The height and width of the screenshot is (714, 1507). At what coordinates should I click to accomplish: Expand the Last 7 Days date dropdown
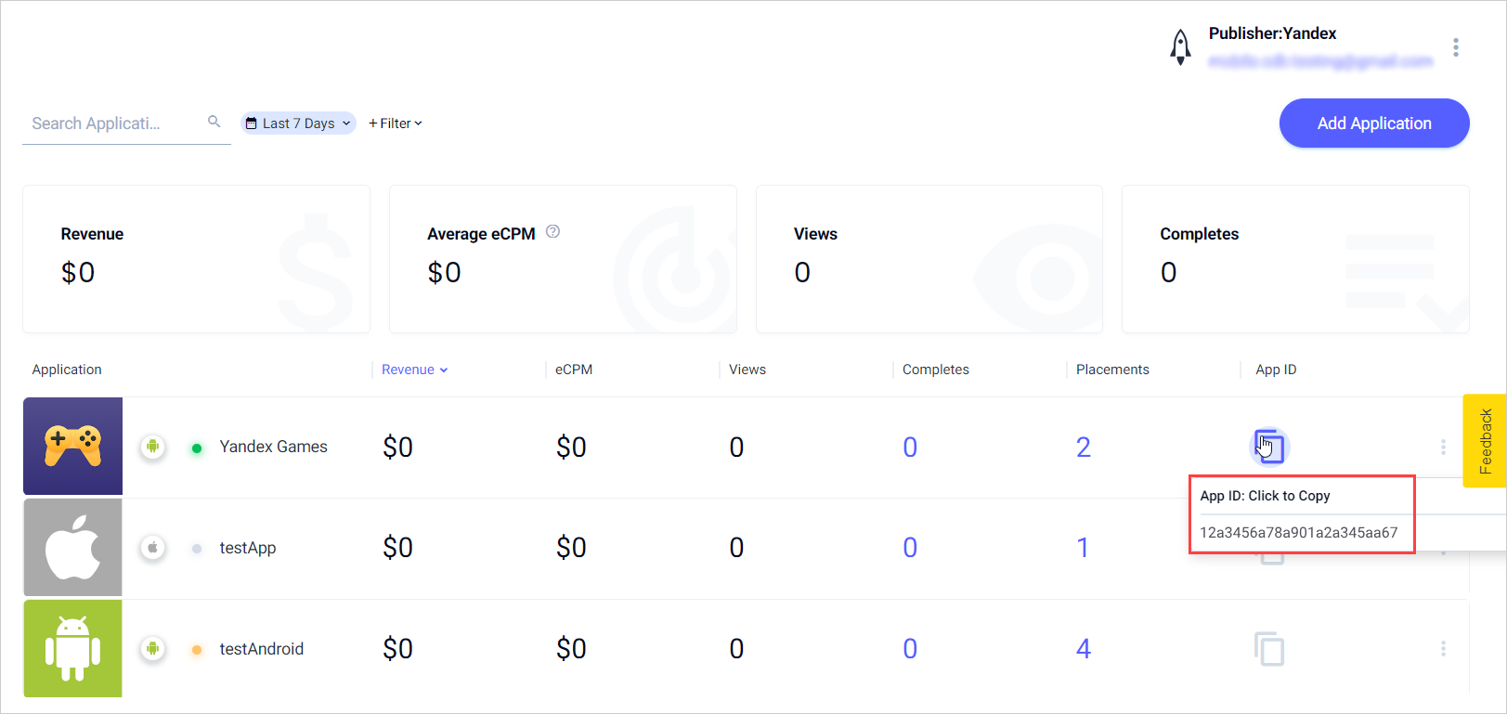(298, 123)
